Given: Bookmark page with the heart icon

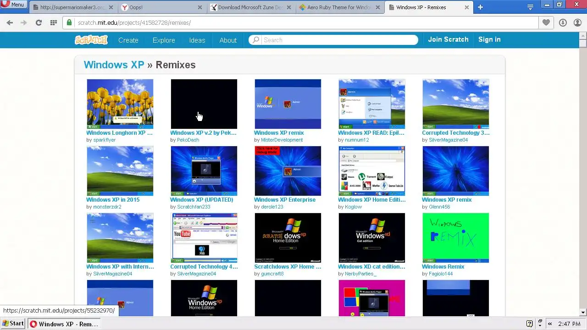Looking at the screenshot, I should 546,22.
